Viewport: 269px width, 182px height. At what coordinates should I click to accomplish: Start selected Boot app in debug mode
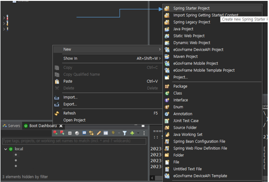click(x=62, y=133)
